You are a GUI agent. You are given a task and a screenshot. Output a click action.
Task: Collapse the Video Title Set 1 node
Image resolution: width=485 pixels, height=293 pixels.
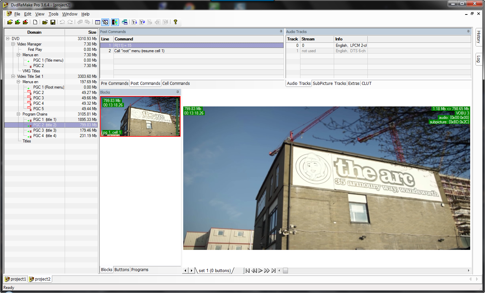pos(13,76)
